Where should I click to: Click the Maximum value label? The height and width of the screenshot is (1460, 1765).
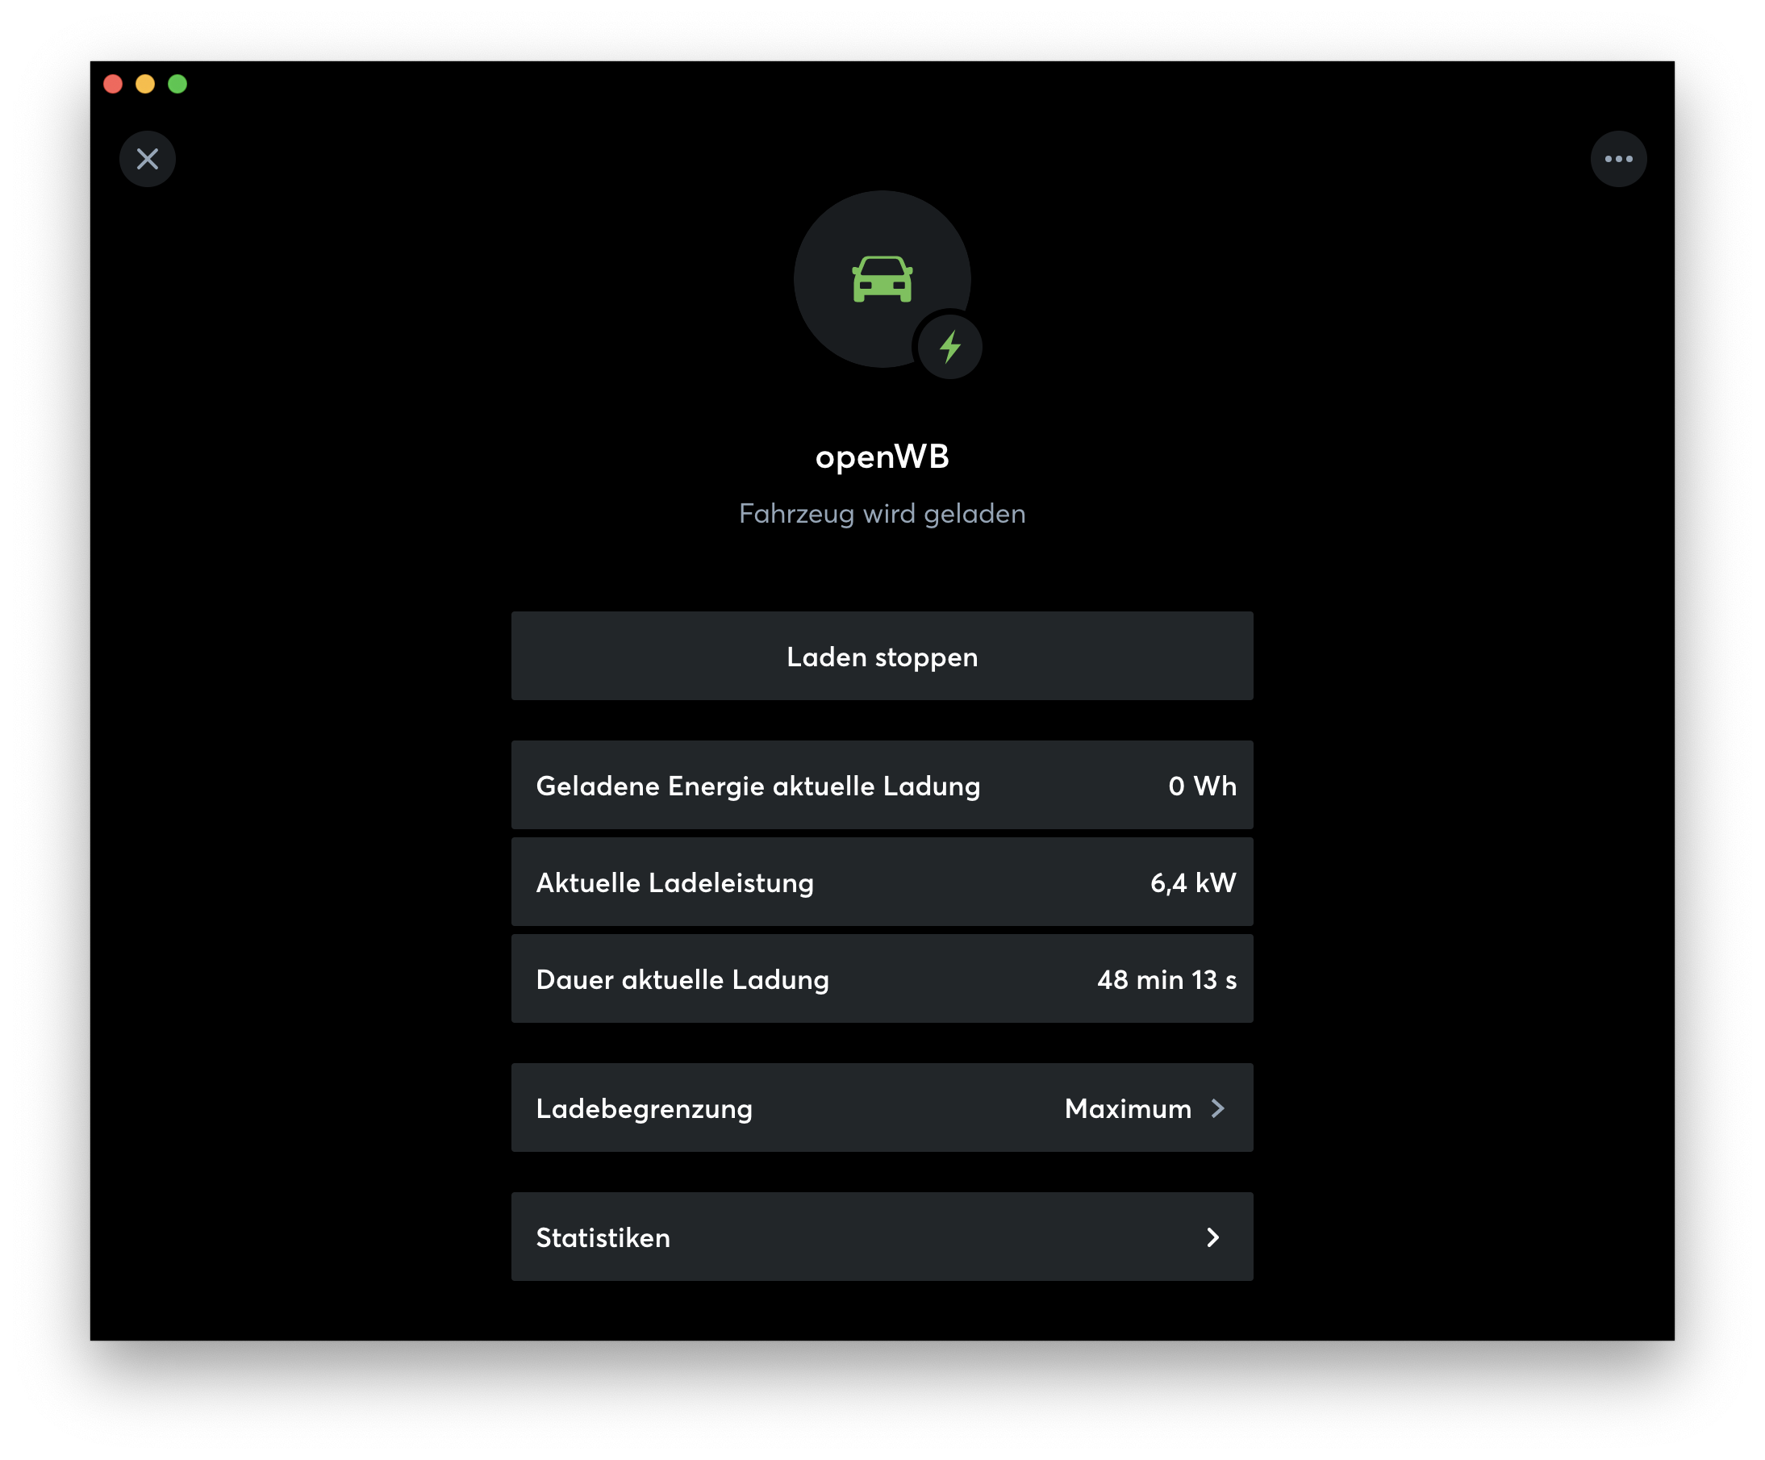(x=1127, y=1108)
